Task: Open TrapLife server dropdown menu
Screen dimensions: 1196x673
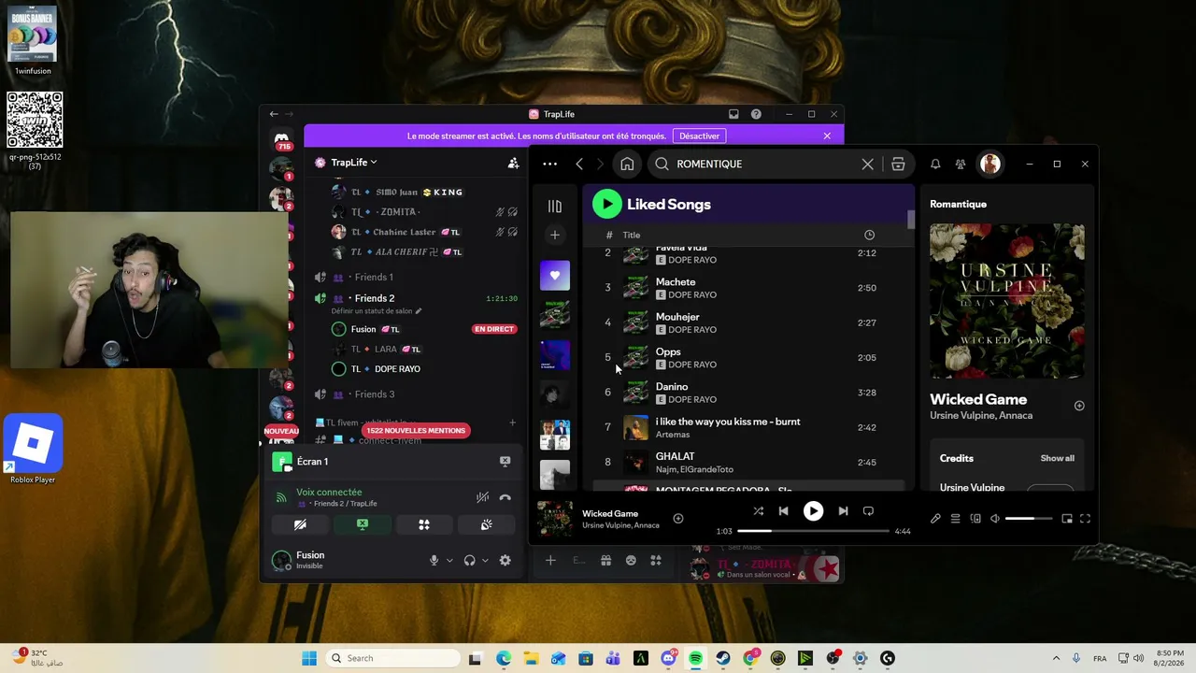Action: tap(353, 163)
